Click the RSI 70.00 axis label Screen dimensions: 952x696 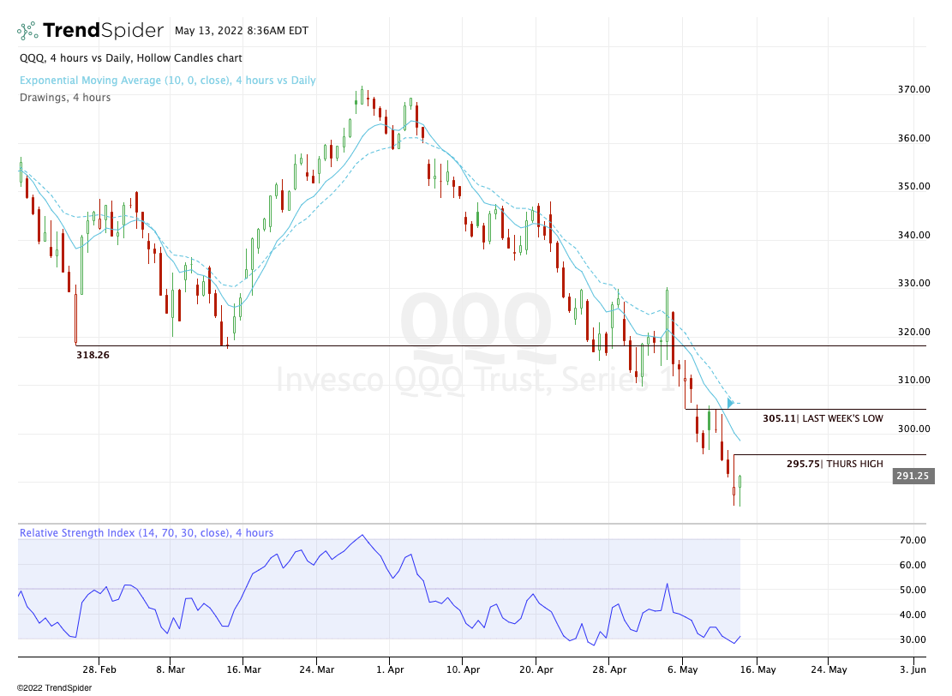[x=913, y=540]
